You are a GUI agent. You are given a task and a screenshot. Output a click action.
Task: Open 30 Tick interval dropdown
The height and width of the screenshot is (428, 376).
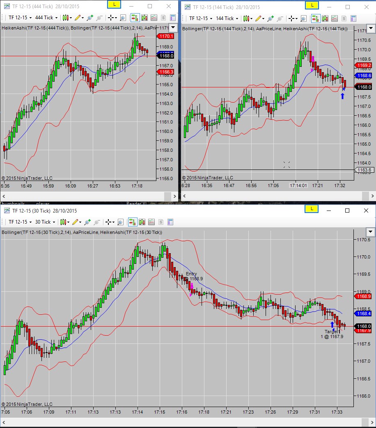point(45,222)
